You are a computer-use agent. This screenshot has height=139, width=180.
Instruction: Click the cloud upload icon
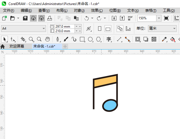[41, 18]
